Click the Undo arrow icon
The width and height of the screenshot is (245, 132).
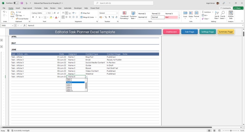4,12
